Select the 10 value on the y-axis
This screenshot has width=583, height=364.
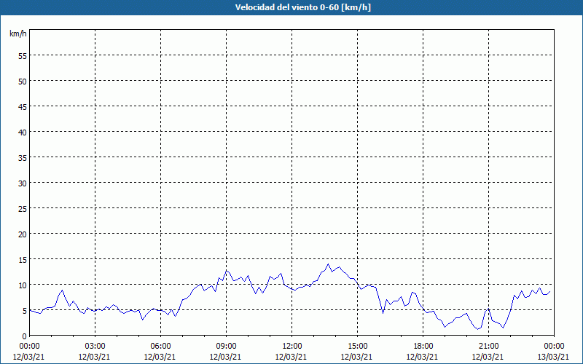[x=22, y=285]
